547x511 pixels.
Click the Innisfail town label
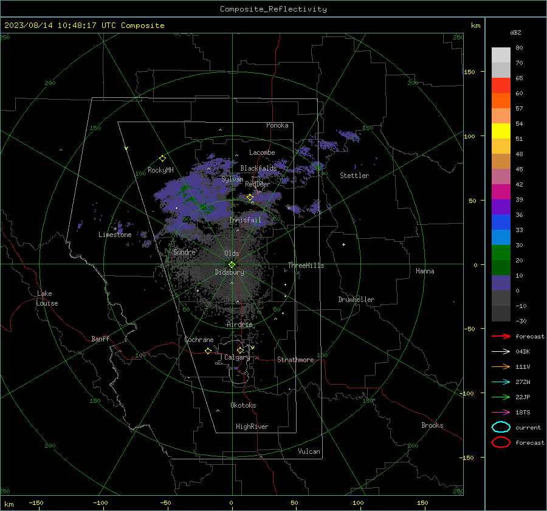(x=245, y=220)
